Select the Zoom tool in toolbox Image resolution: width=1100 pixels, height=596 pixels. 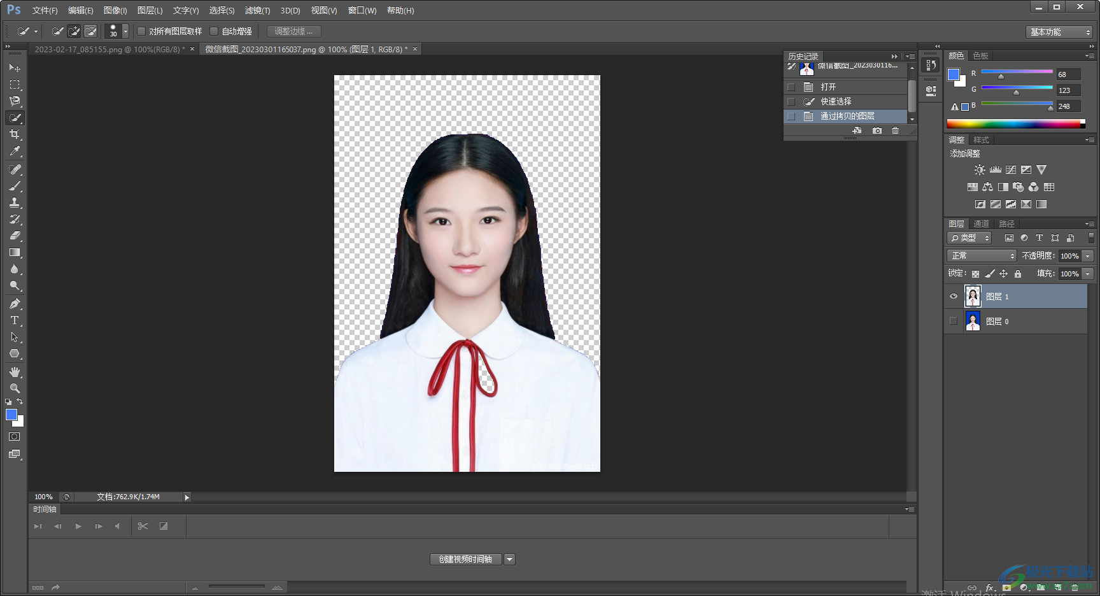[15, 388]
